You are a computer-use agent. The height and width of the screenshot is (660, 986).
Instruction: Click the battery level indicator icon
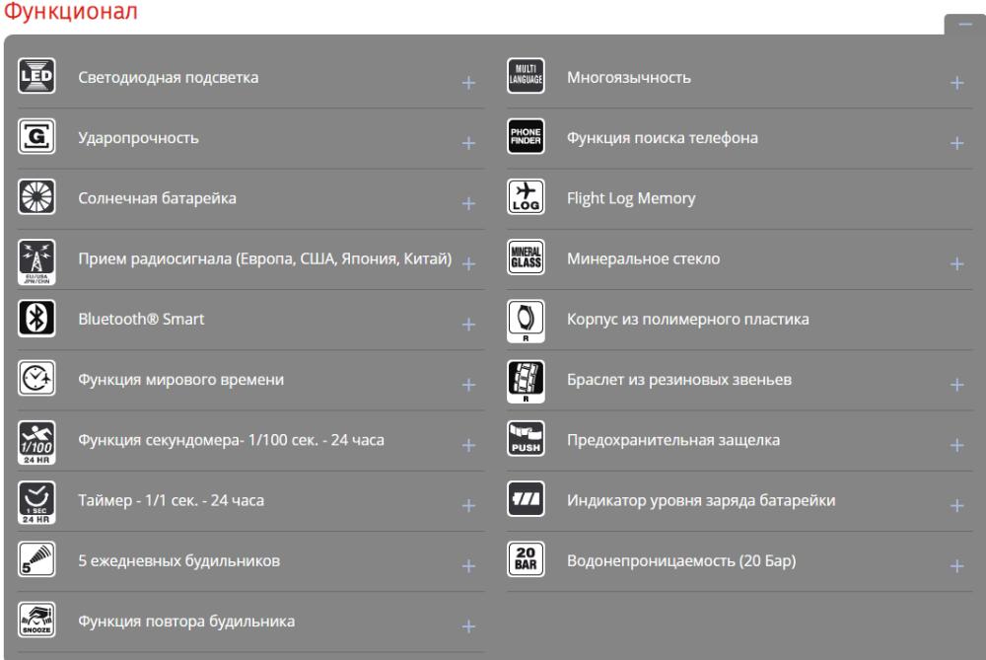[526, 500]
